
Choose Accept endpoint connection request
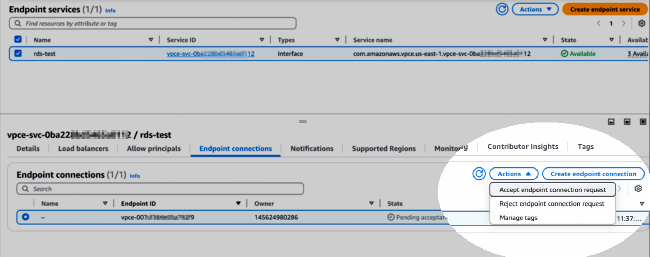pyautogui.click(x=552, y=190)
